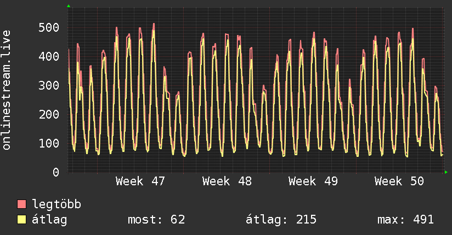452x235 pixels.
Task: Click the green arrow at y-axis top
Action: pos(69,6)
